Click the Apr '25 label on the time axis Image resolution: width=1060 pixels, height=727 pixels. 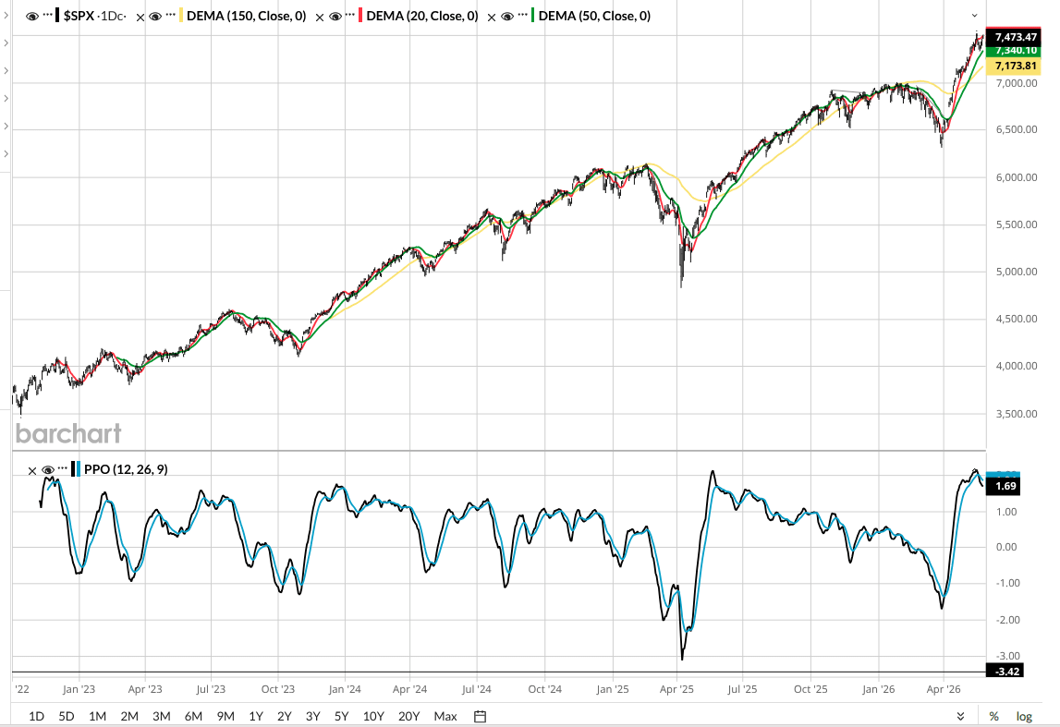(676, 689)
